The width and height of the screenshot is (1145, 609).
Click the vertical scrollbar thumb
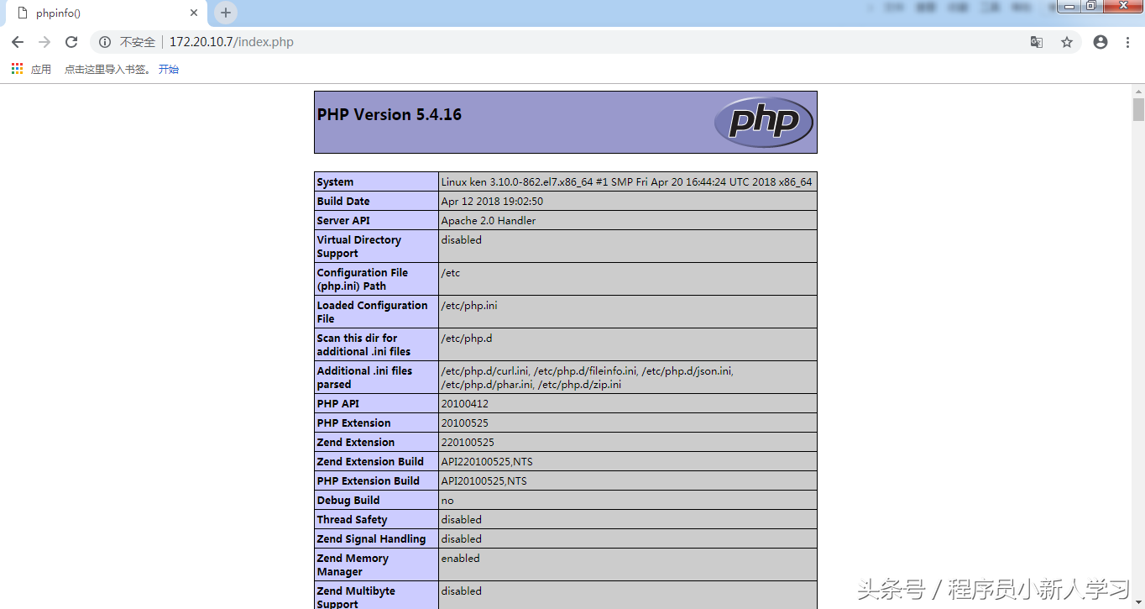[x=1138, y=110]
